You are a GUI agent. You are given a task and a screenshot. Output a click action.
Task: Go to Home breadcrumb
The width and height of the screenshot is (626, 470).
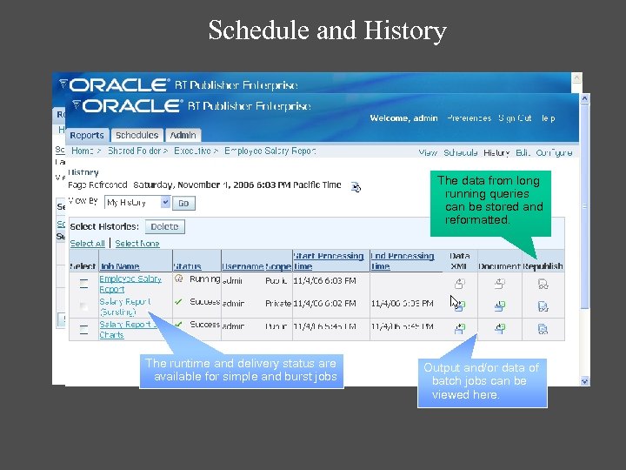(x=83, y=151)
